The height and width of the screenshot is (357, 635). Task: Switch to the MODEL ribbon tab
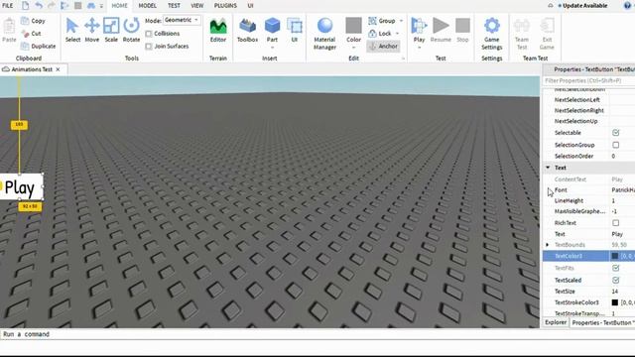coord(148,6)
